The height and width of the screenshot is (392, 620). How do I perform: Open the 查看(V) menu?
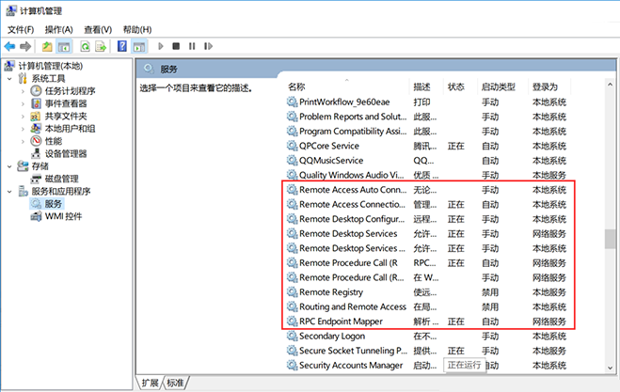(98, 29)
